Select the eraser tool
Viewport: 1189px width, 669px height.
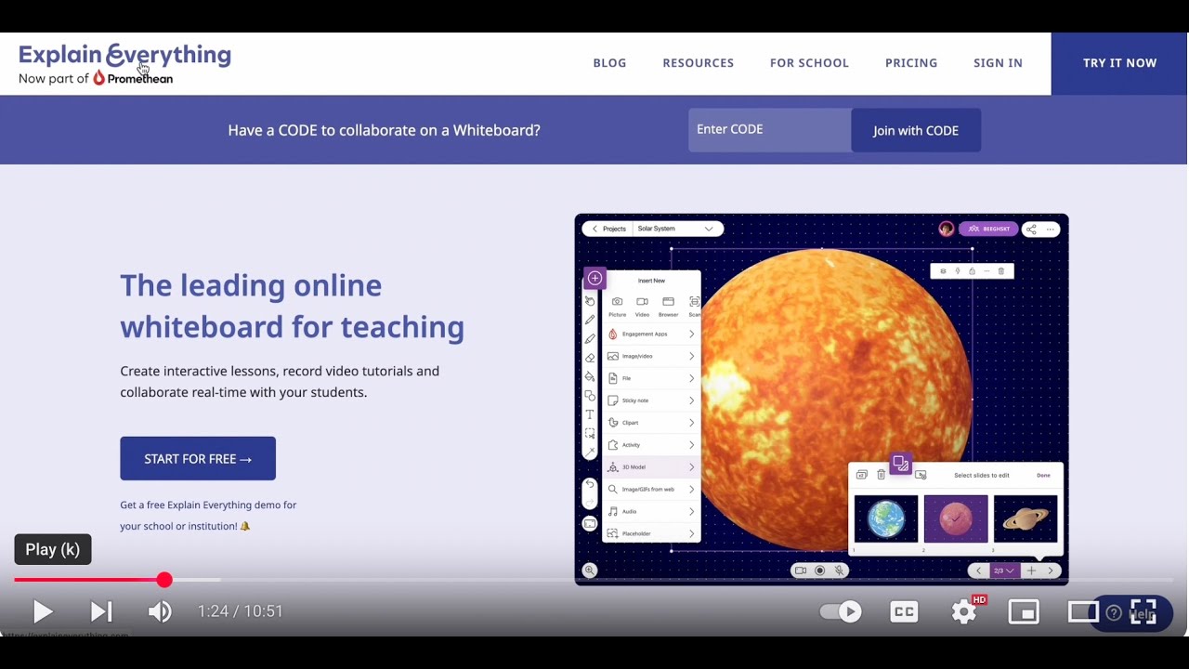590,358
